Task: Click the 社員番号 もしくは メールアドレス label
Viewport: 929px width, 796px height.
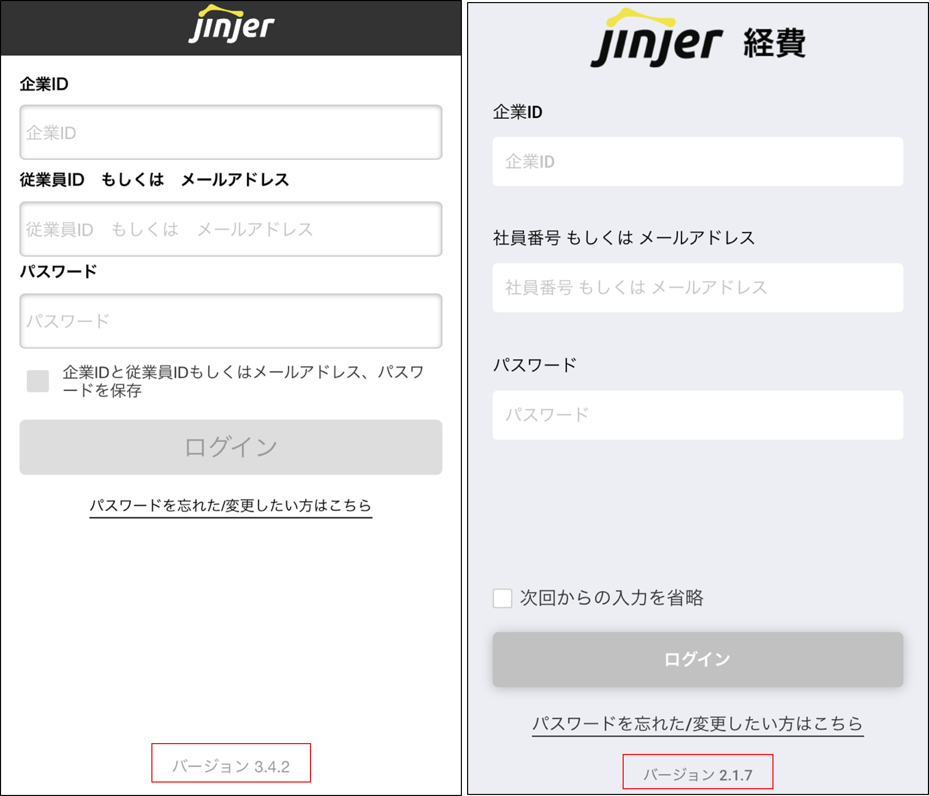Action: point(624,238)
